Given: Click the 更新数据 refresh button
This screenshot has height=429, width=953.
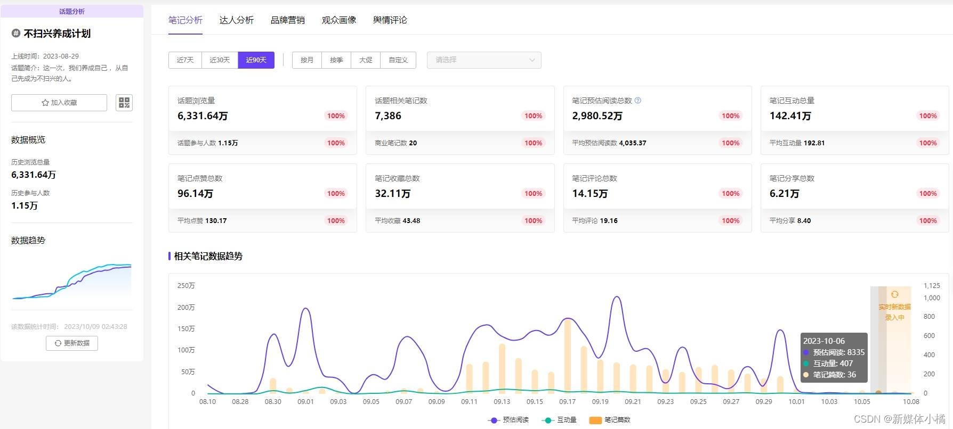Looking at the screenshot, I should point(72,343).
